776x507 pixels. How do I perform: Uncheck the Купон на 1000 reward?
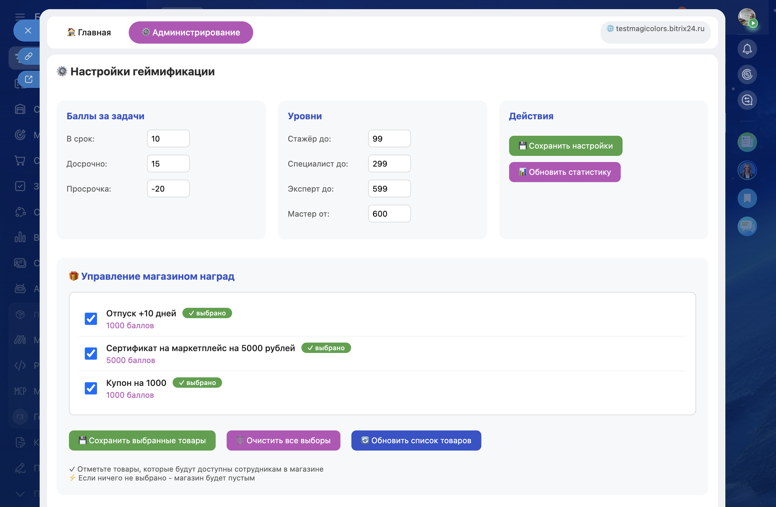click(x=91, y=388)
